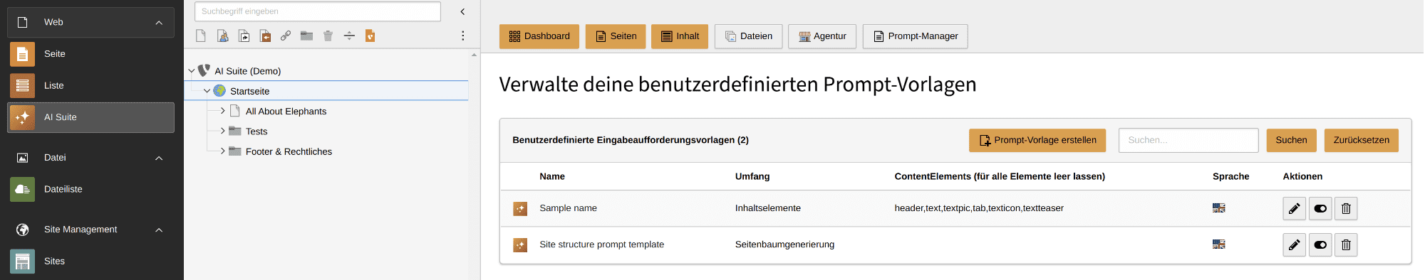Click the template icon beside Sample name
Screen dimensions: 1425x280
(x=520, y=209)
